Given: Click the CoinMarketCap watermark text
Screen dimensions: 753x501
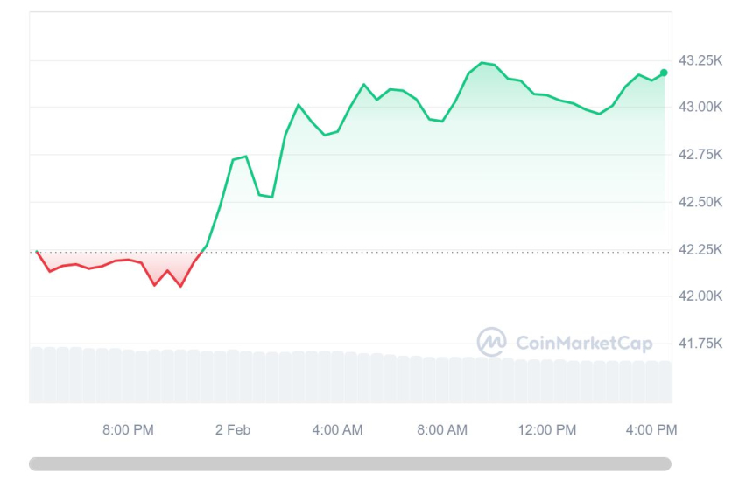Looking at the screenshot, I should [x=584, y=343].
